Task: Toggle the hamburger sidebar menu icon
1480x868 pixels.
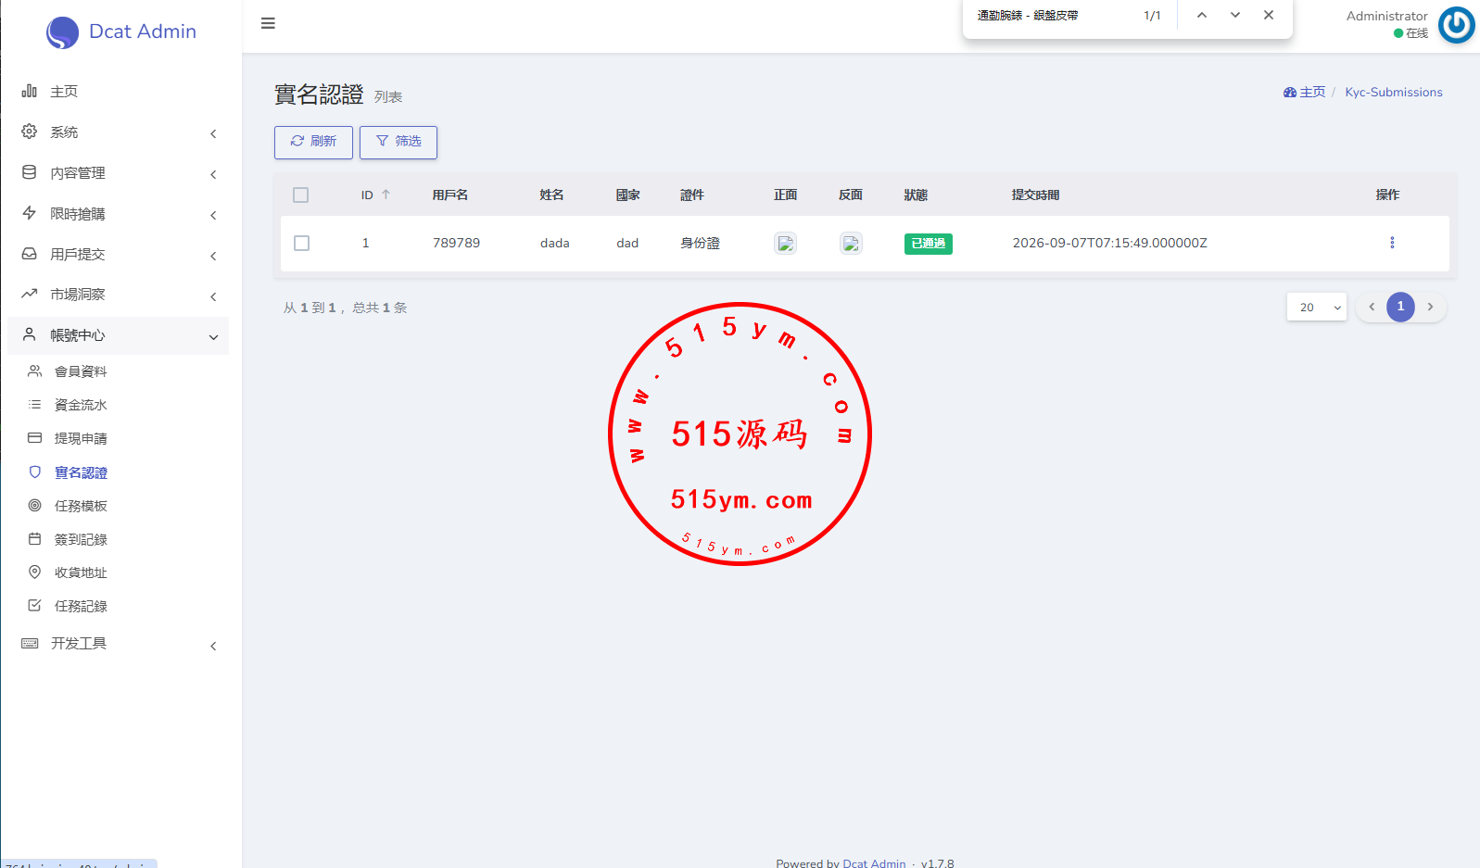Action: 268,23
